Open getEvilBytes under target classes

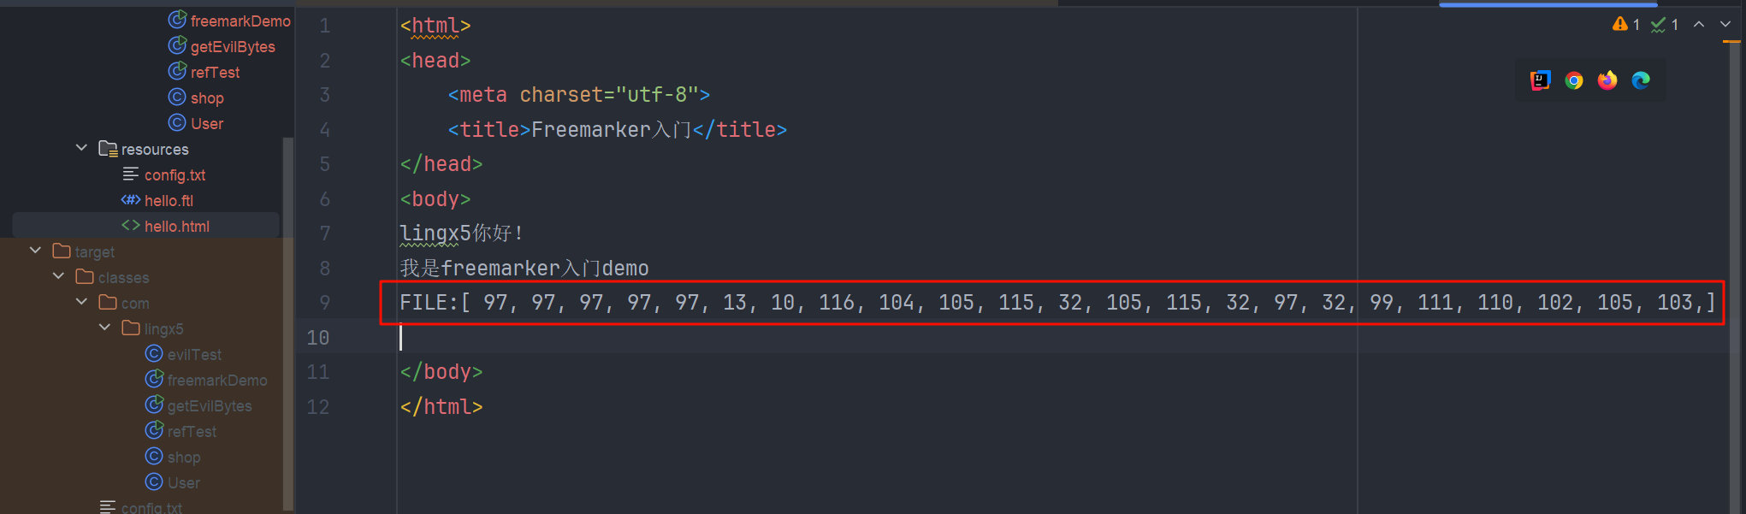click(210, 405)
